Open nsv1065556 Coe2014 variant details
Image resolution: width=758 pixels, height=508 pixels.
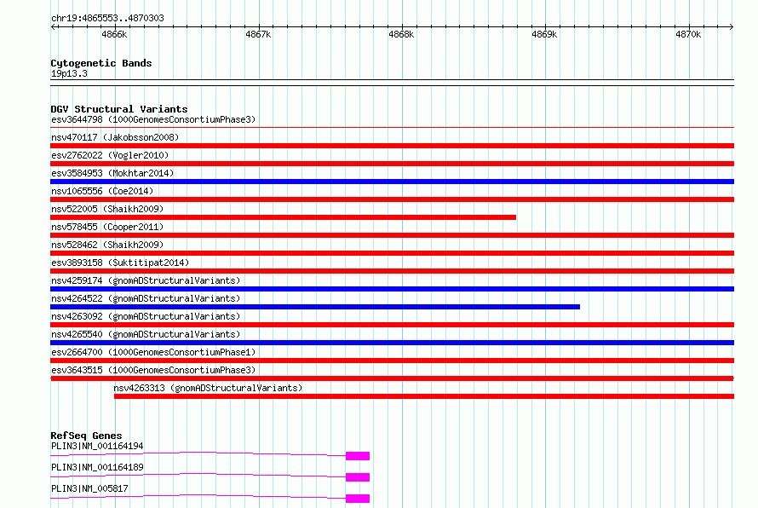tap(102, 191)
